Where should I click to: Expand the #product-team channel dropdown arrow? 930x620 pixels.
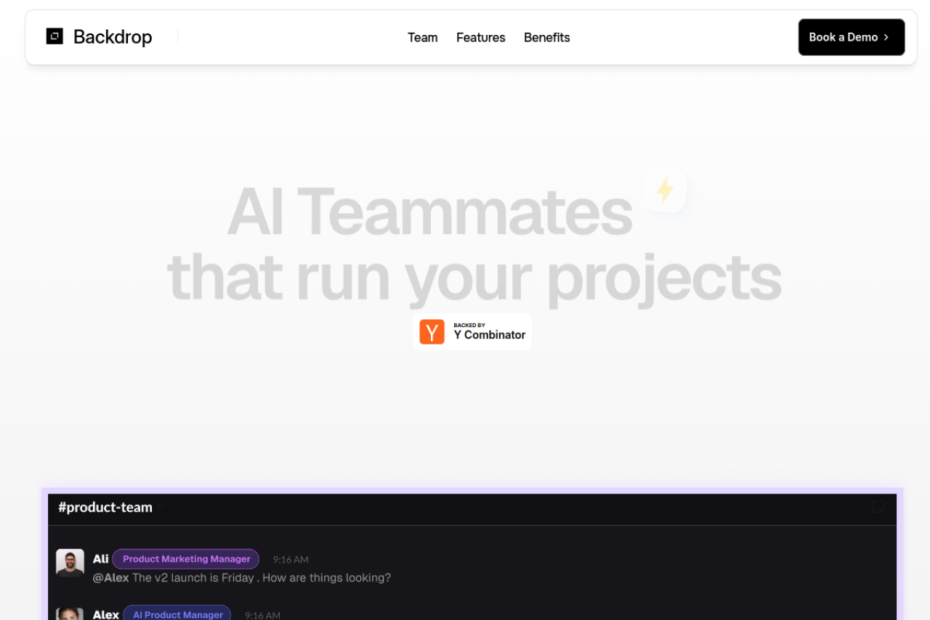[x=161, y=507]
